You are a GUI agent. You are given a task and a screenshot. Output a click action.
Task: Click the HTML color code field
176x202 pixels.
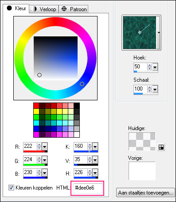click(x=88, y=188)
